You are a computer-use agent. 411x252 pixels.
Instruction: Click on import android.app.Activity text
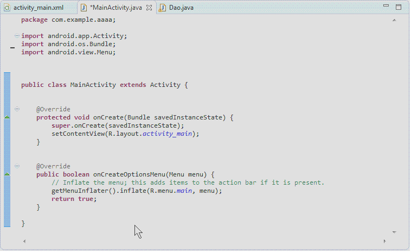(74, 36)
